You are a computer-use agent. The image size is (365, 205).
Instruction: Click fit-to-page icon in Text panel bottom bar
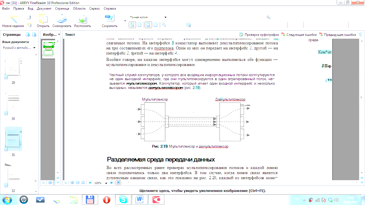(x=72, y=183)
